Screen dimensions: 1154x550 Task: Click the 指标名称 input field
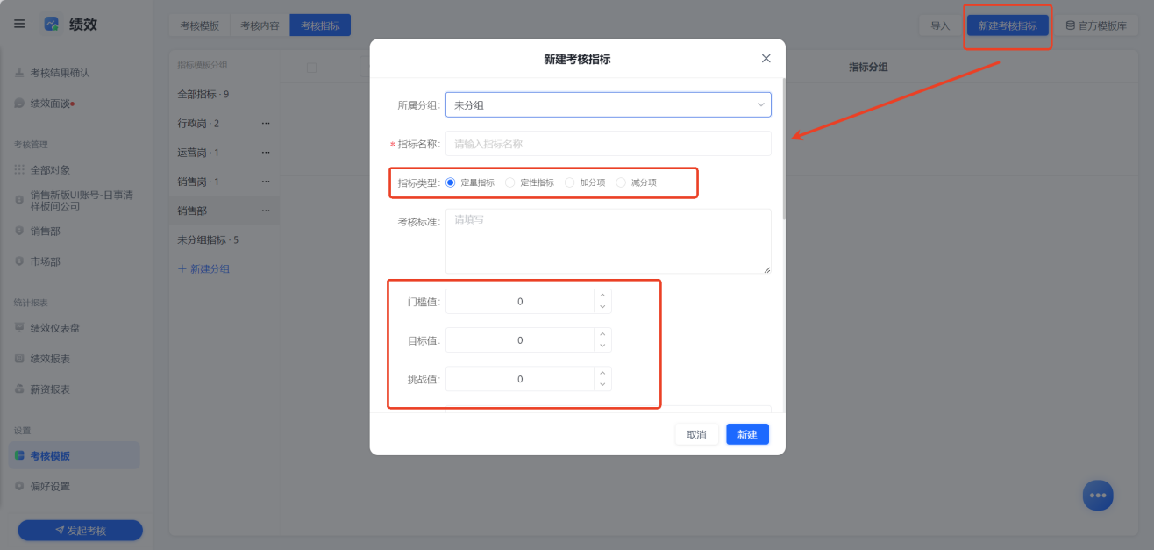[x=608, y=143]
